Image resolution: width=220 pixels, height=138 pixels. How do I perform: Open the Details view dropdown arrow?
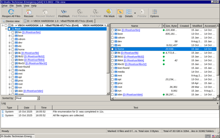[x=135, y=13]
